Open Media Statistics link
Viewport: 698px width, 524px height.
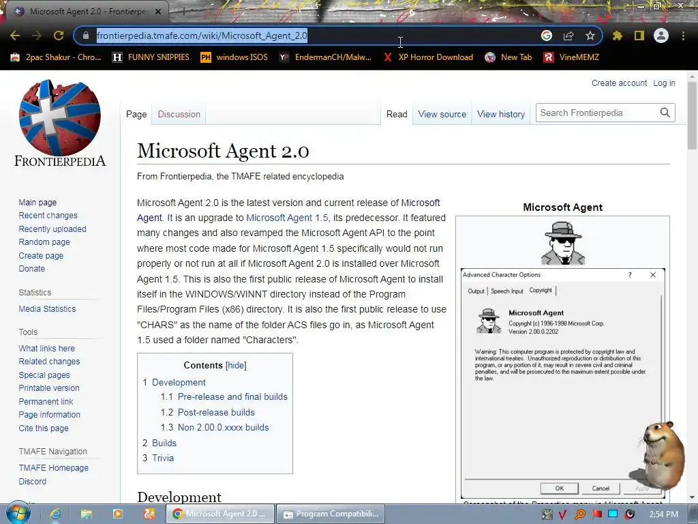pos(47,309)
